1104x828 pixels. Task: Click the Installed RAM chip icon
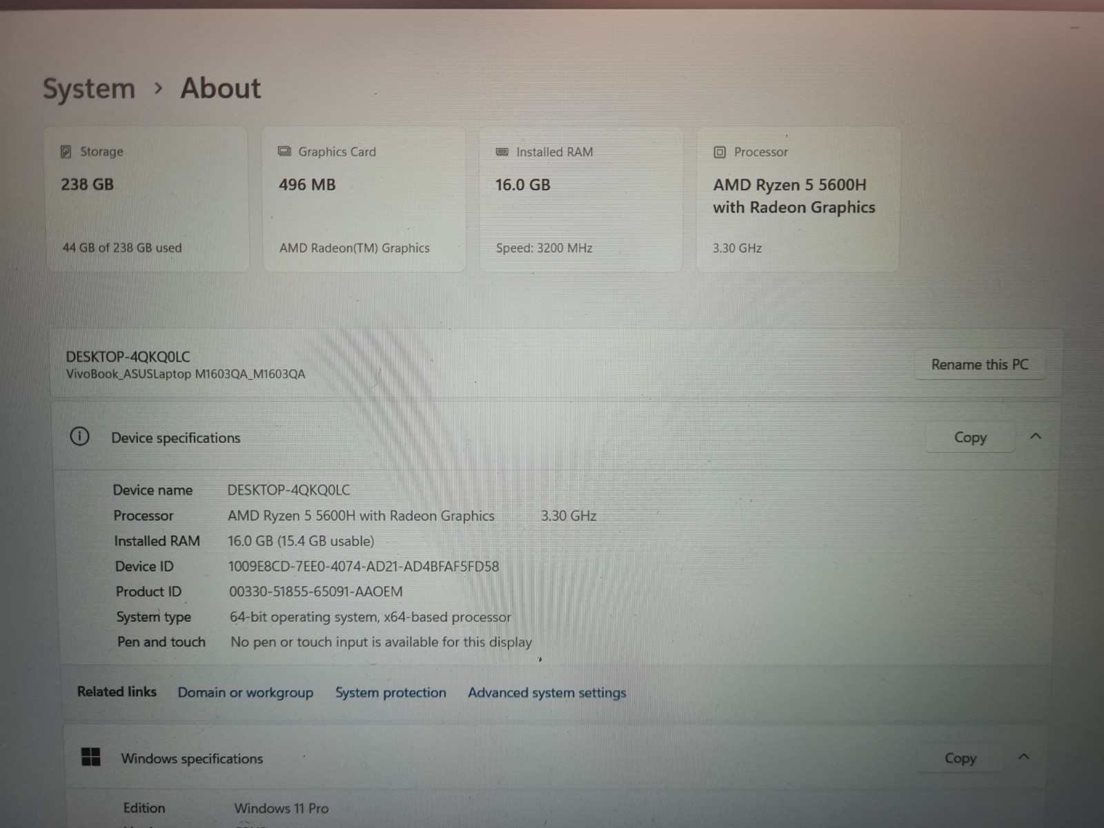pos(502,152)
